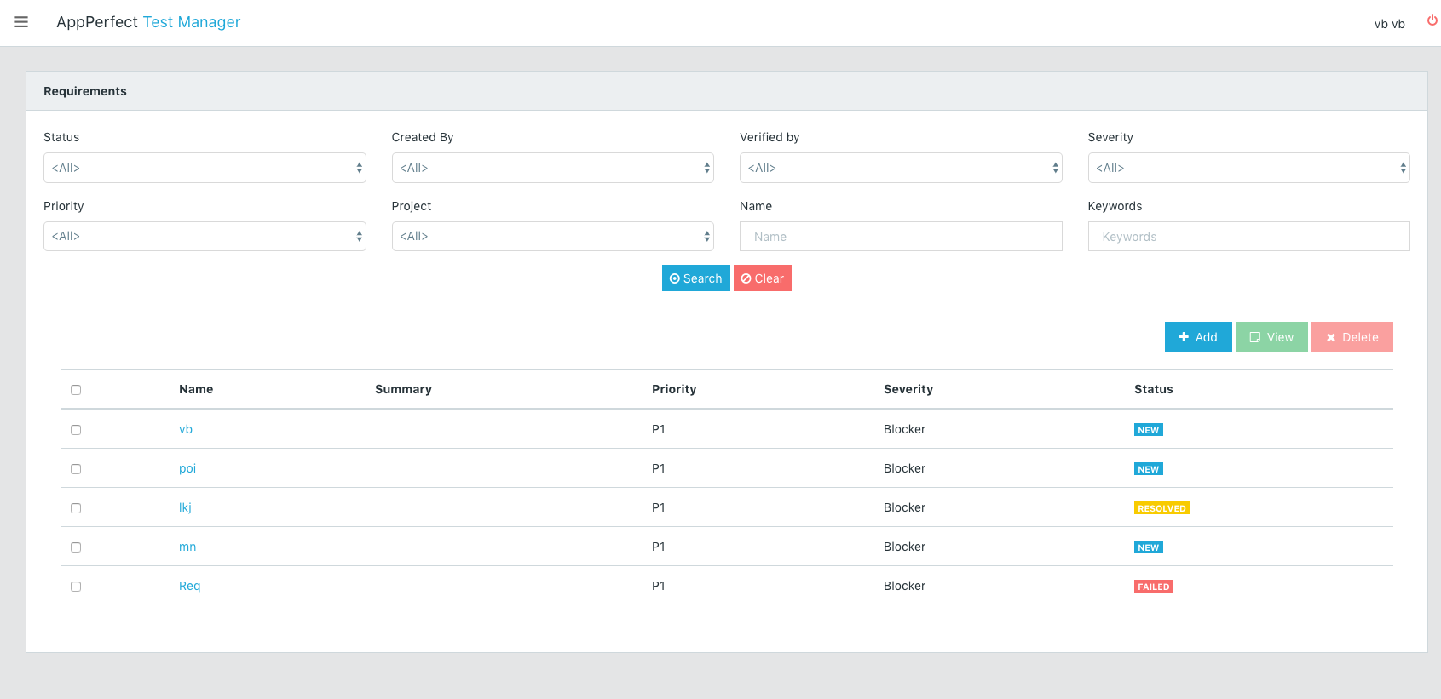
Task: Open the lkj requirement link
Action: pos(185,507)
